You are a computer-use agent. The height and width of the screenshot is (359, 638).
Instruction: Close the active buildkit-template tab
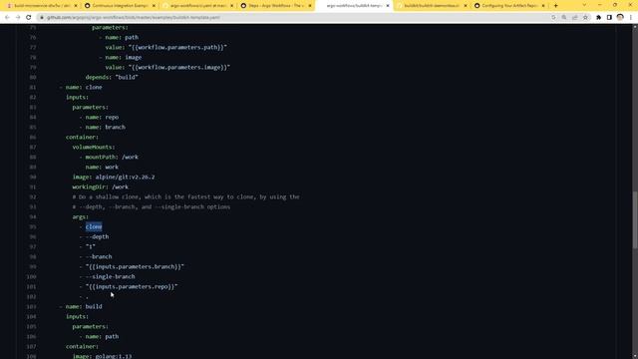(x=388, y=6)
